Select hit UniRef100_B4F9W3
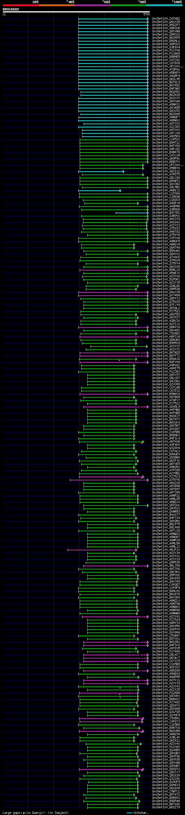This screenshot has width=185, height=815. (166, 88)
